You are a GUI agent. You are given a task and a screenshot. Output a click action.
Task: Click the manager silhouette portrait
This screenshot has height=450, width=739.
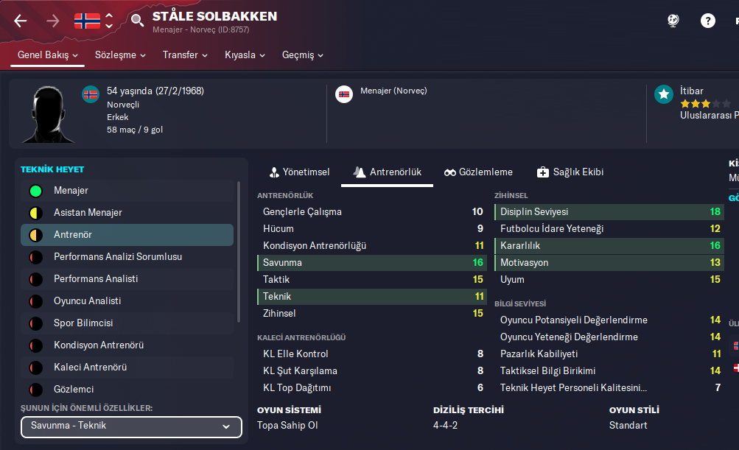[45, 114]
